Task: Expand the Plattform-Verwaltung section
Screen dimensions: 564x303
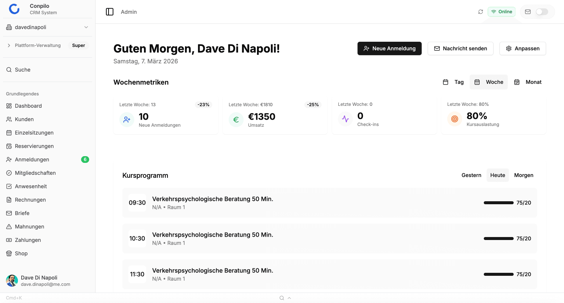Action: coord(9,45)
